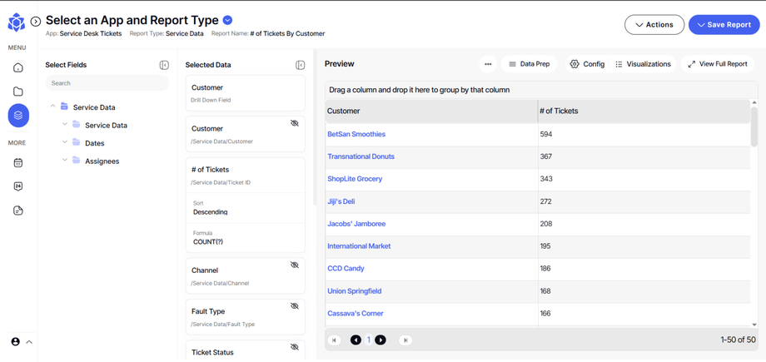The height and width of the screenshot is (362, 766).
Task: Toggle visibility of Fault Type field
Action: coord(295,306)
